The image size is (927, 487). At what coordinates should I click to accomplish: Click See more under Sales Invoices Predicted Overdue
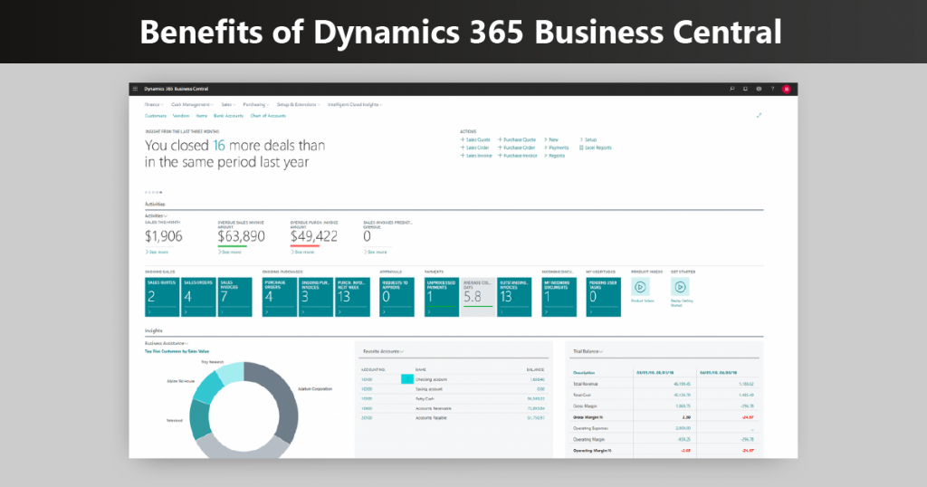coord(375,252)
